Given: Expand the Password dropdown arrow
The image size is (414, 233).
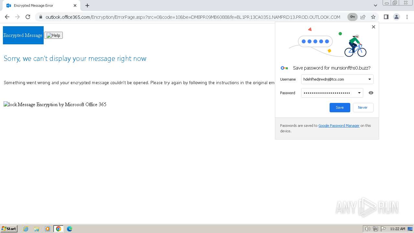Looking at the screenshot, I should pyautogui.click(x=359, y=93).
